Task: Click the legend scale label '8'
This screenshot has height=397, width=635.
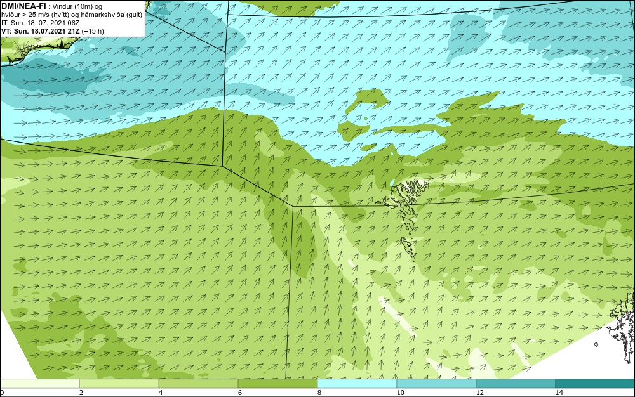Action: coord(319,393)
